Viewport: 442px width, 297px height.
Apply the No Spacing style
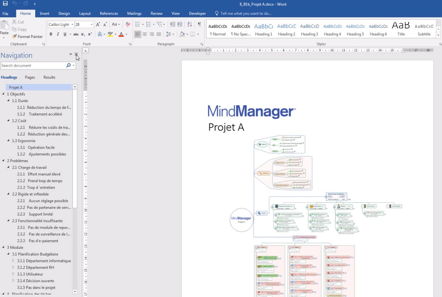tap(241, 30)
